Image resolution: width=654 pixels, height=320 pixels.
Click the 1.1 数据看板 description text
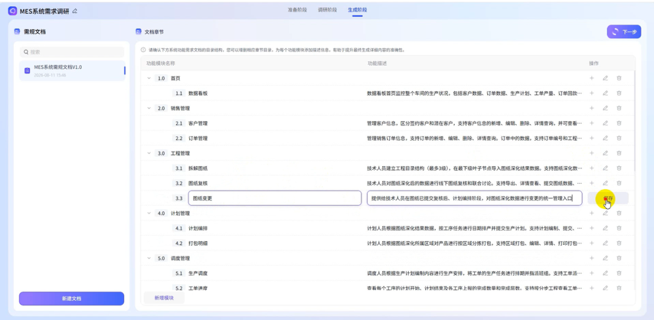pyautogui.click(x=474, y=93)
